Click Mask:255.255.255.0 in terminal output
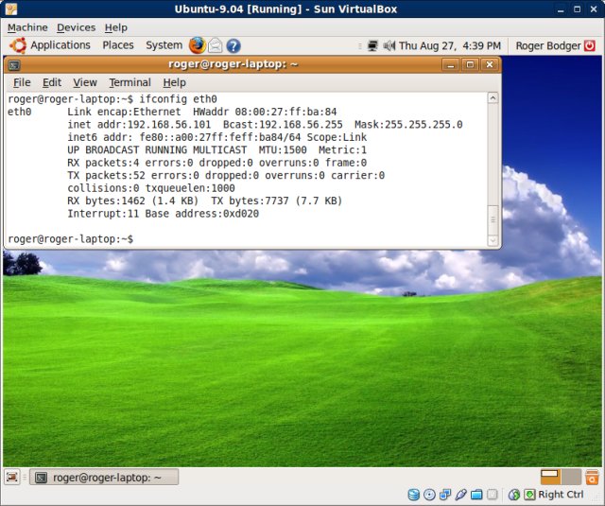The height and width of the screenshot is (506, 605). point(408,125)
